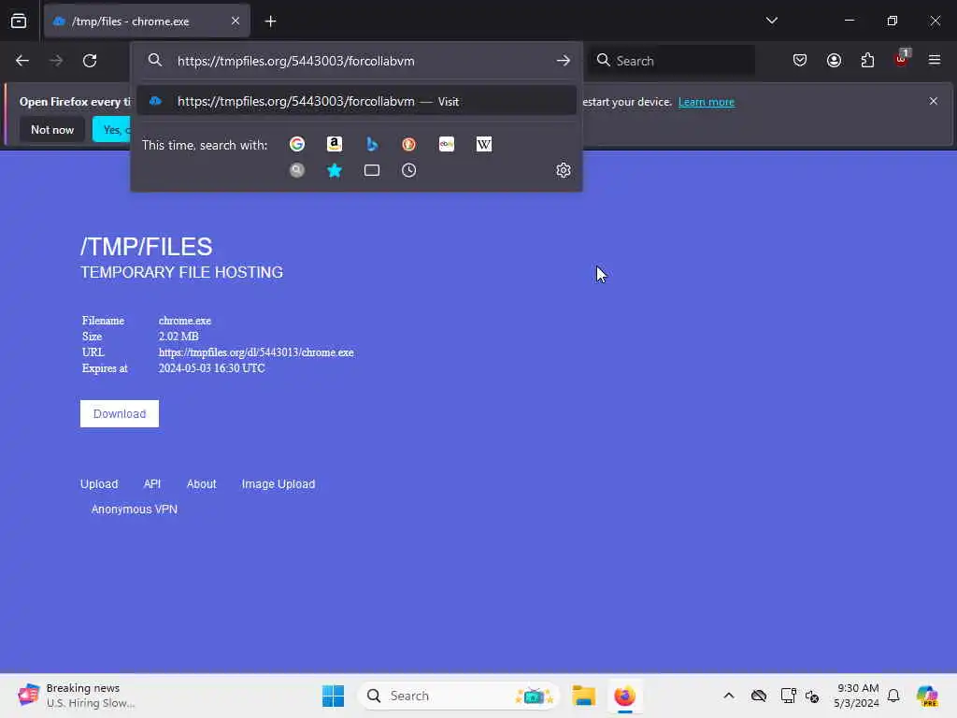
Task: Close the /tmp/files chrome.exe tab
Action: (x=235, y=22)
